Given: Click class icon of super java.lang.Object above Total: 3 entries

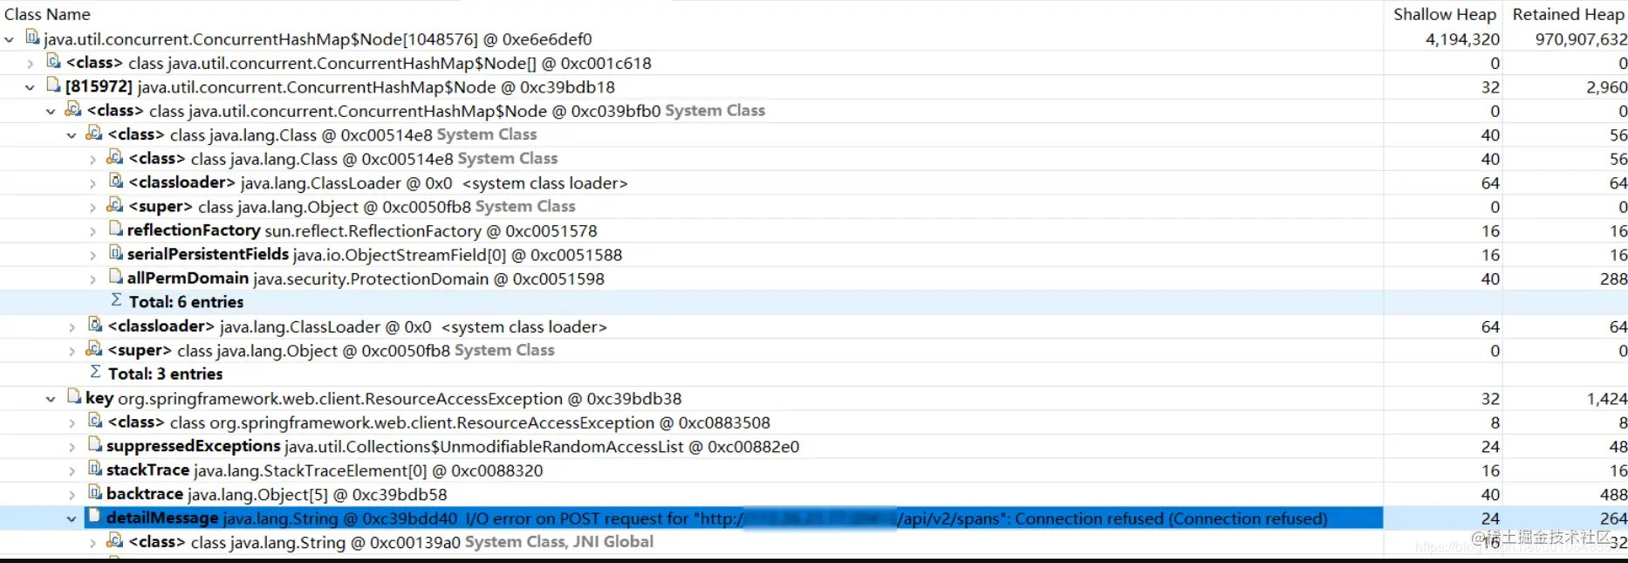Looking at the screenshot, I should [x=94, y=349].
